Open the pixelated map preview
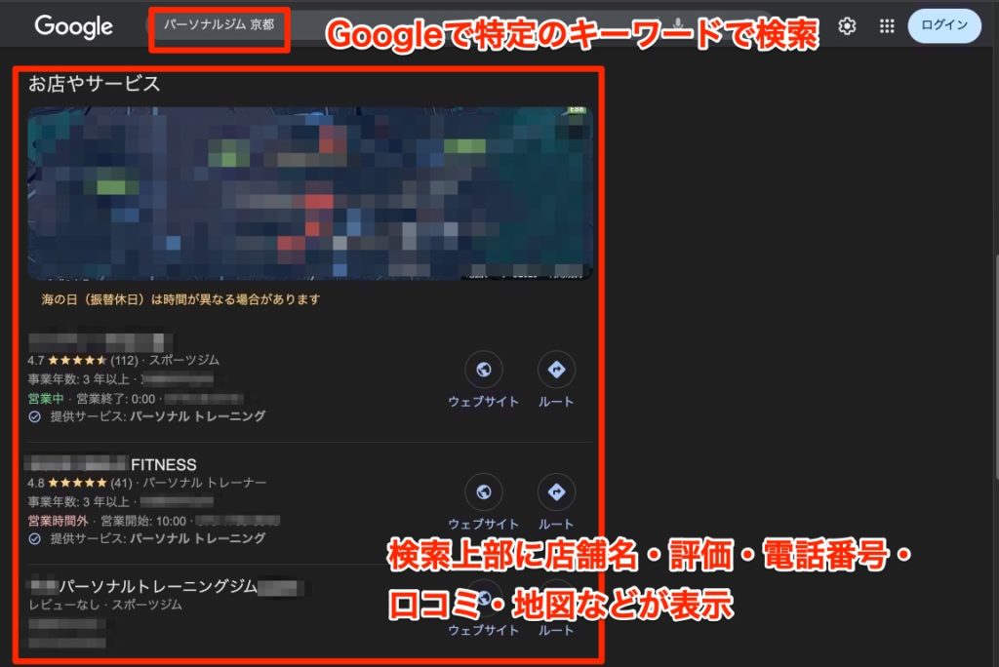 pos(309,193)
